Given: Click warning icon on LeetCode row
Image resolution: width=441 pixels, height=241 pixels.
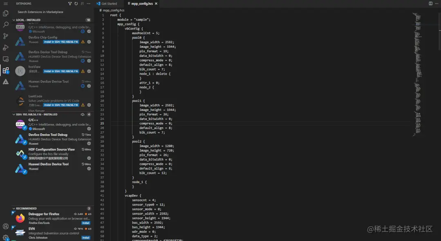Looking at the screenshot, I should coord(83,105).
